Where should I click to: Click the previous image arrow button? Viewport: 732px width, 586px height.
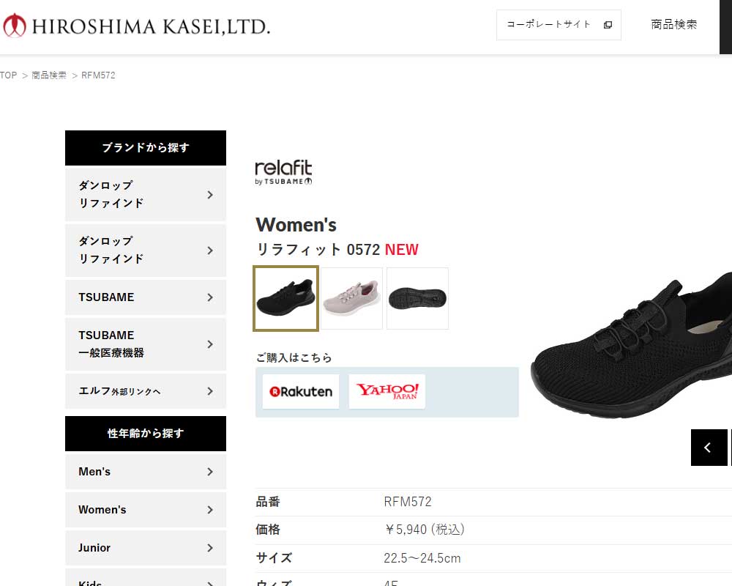point(709,448)
